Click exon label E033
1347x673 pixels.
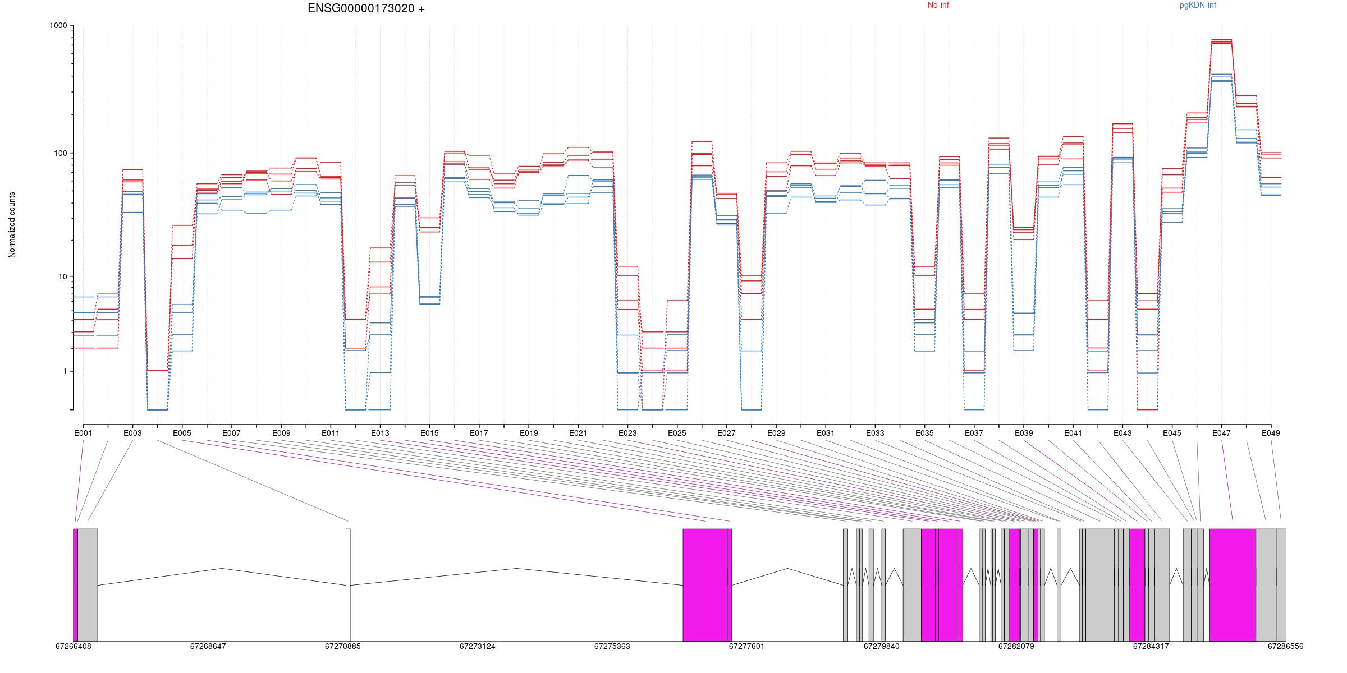click(875, 433)
